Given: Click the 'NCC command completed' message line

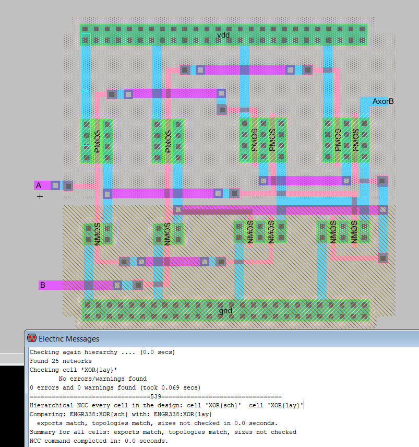Looking at the screenshot, I should pyautogui.click(x=99, y=441).
